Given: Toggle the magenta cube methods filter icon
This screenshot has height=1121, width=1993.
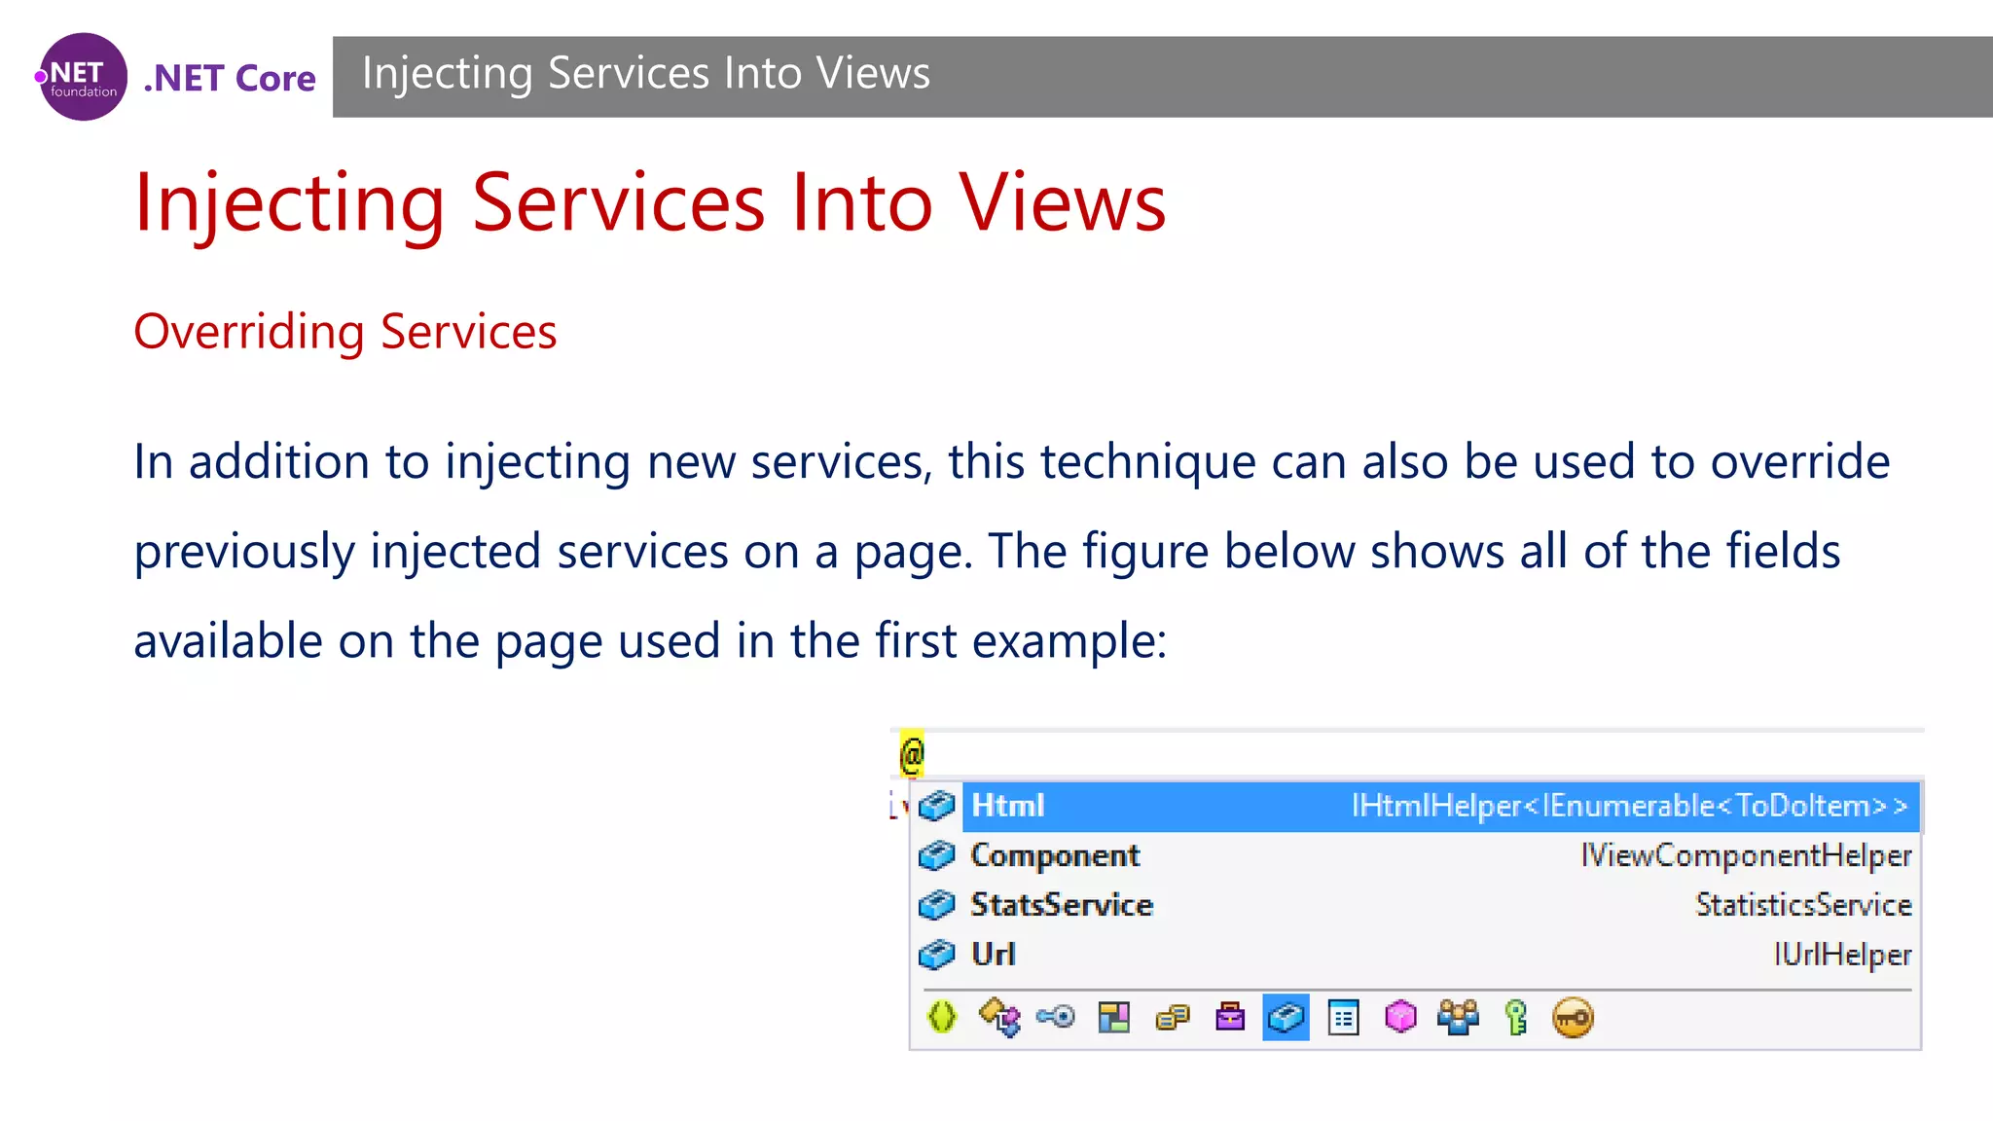Looking at the screenshot, I should [x=1400, y=1017].
